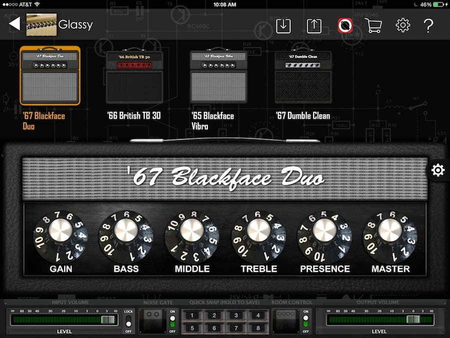Open amp settings gear on right edge
The image size is (450, 338).
point(437,171)
